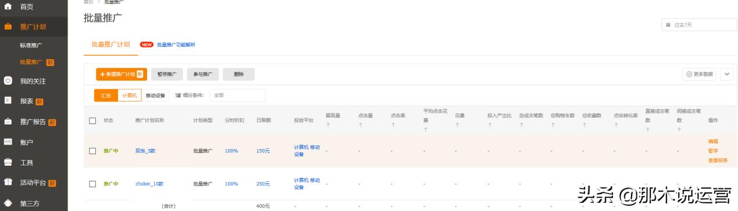Sort by 点击率 arrow
The width and height of the screenshot is (738, 211).
[x=393, y=125]
